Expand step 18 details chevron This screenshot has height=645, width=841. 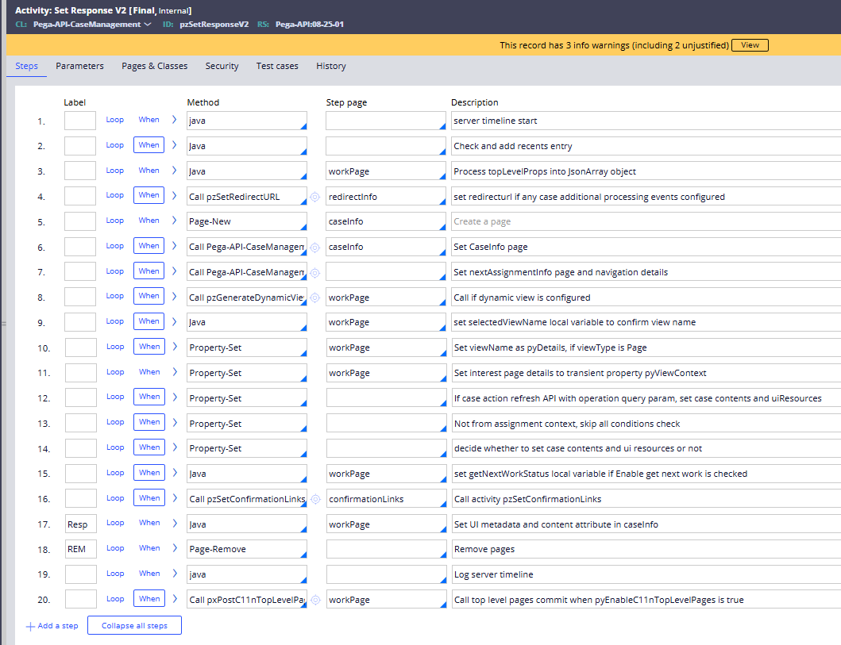coord(175,548)
